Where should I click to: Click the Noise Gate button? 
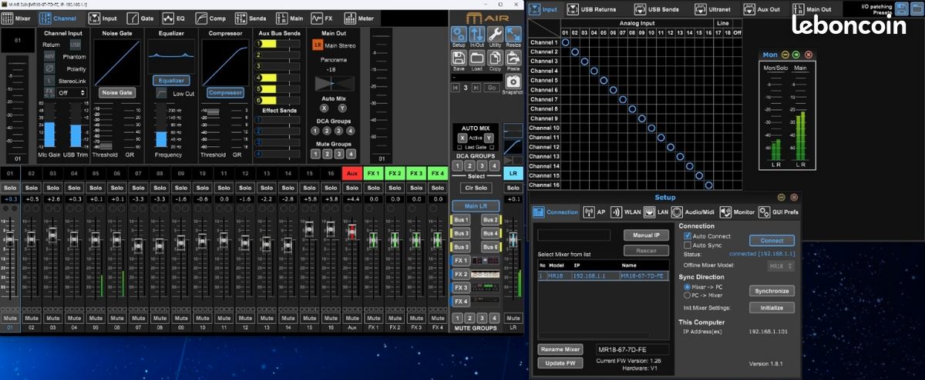pyautogui.click(x=117, y=92)
